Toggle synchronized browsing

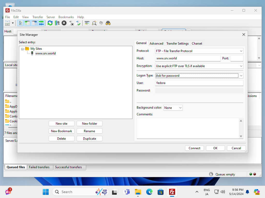click(101, 23)
